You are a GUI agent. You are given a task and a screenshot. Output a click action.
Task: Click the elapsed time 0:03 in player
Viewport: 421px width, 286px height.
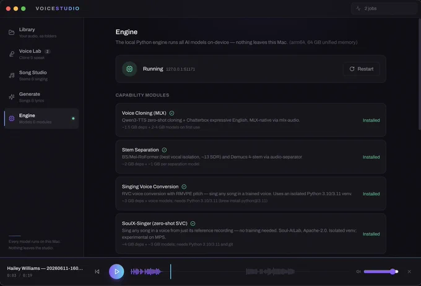12,275
